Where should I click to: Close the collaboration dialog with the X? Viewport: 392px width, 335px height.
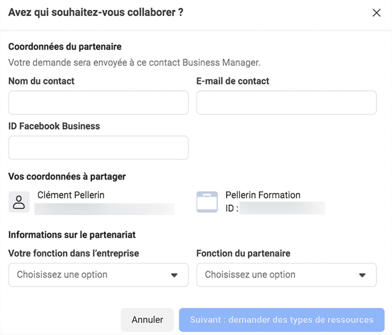click(x=376, y=13)
